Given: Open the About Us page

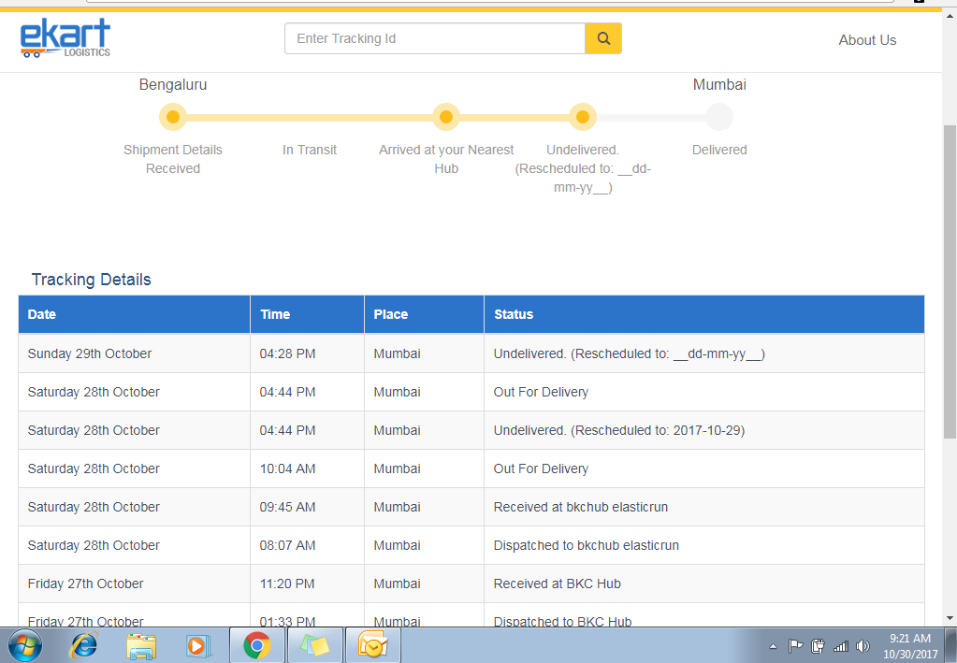Looking at the screenshot, I should (x=867, y=40).
